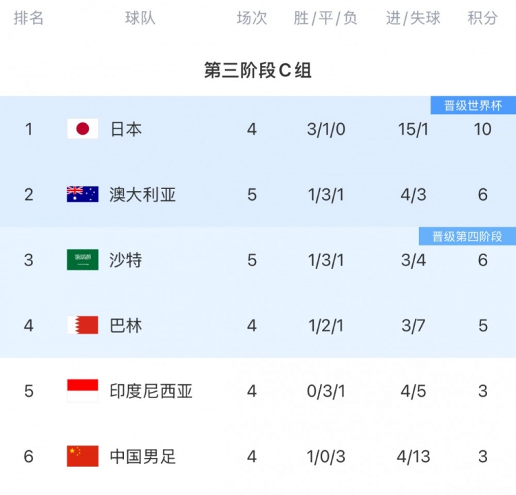
Task: Open 印度尼西亚 team page
Action: click(x=151, y=390)
